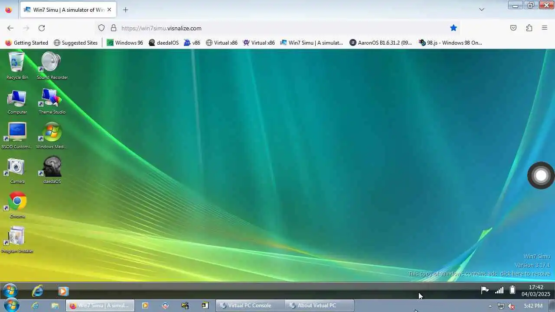Open the AaronOS B1.6.31.2 bookmark
Viewport: 555px width, 312px height.
coord(381,42)
